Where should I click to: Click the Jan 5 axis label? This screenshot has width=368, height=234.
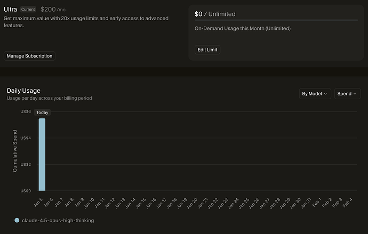[38, 203]
